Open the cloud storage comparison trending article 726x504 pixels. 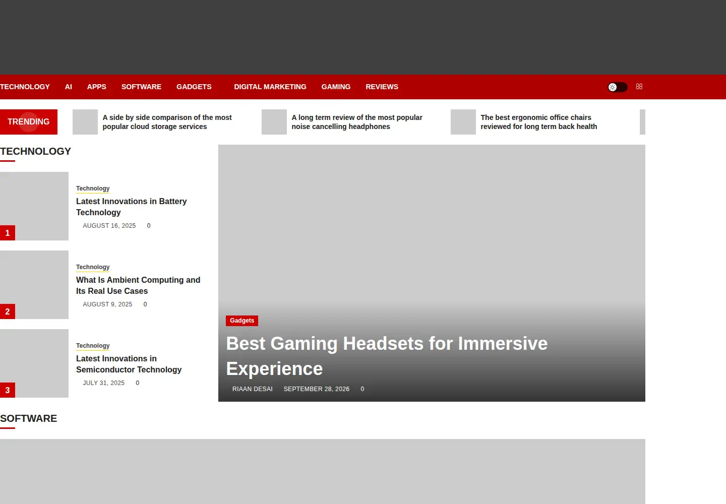pyautogui.click(x=167, y=122)
